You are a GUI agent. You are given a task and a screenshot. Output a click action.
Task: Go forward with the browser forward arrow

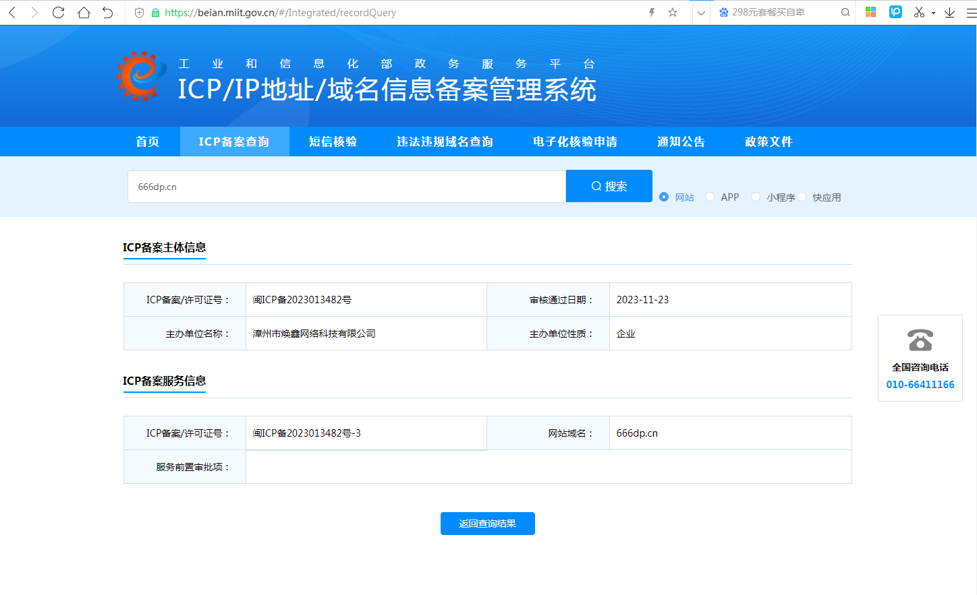[x=34, y=12]
